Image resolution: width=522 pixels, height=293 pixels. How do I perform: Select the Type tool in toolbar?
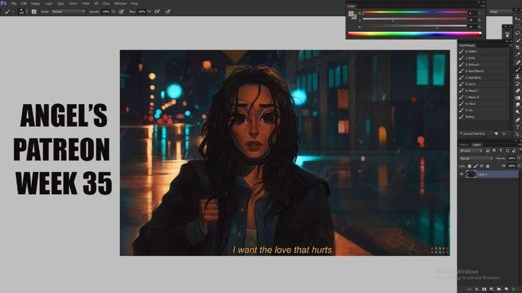point(517,127)
